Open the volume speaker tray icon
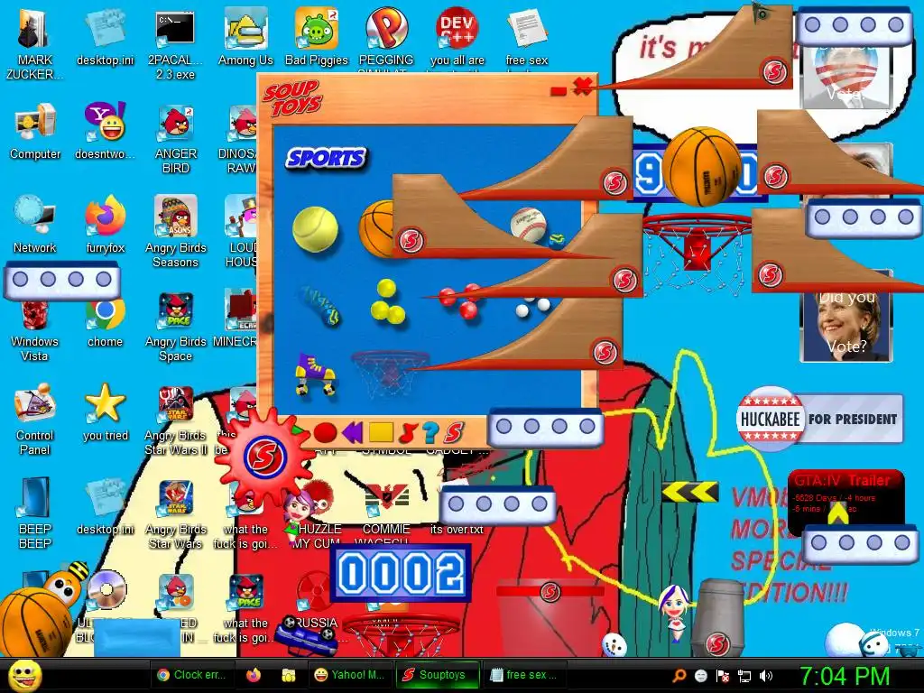This screenshot has width=924, height=693. tap(766, 676)
